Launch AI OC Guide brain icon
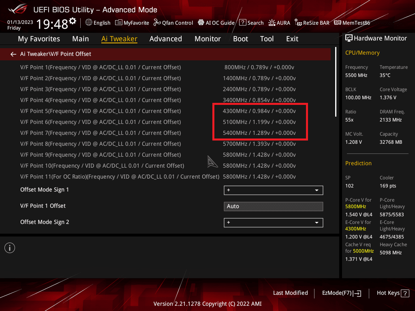This screenshot has height=311, width=415. pos(201,23)
